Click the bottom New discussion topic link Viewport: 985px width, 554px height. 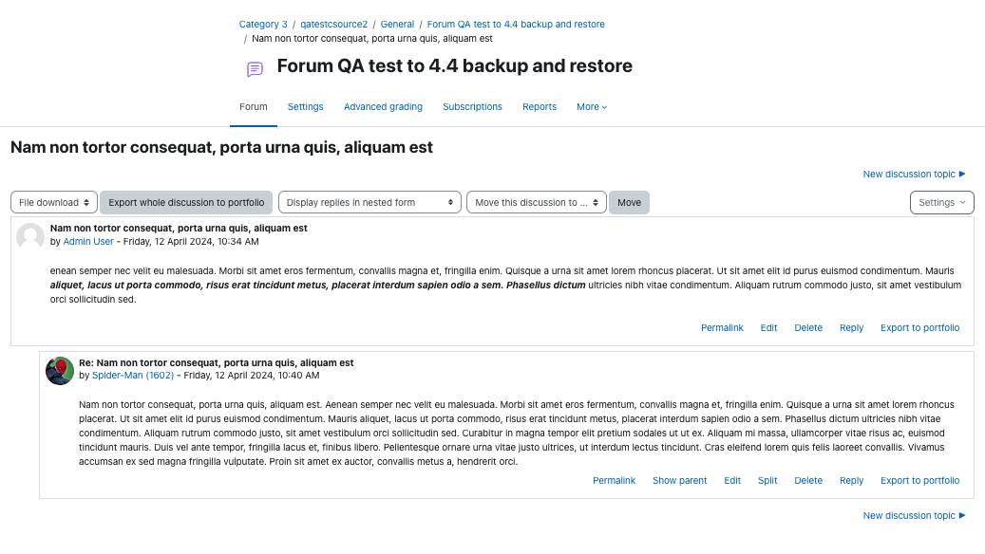tap(914, 516)
